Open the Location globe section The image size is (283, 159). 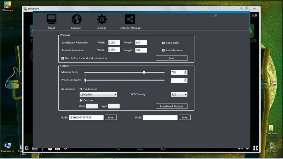(x=76, y=22)
